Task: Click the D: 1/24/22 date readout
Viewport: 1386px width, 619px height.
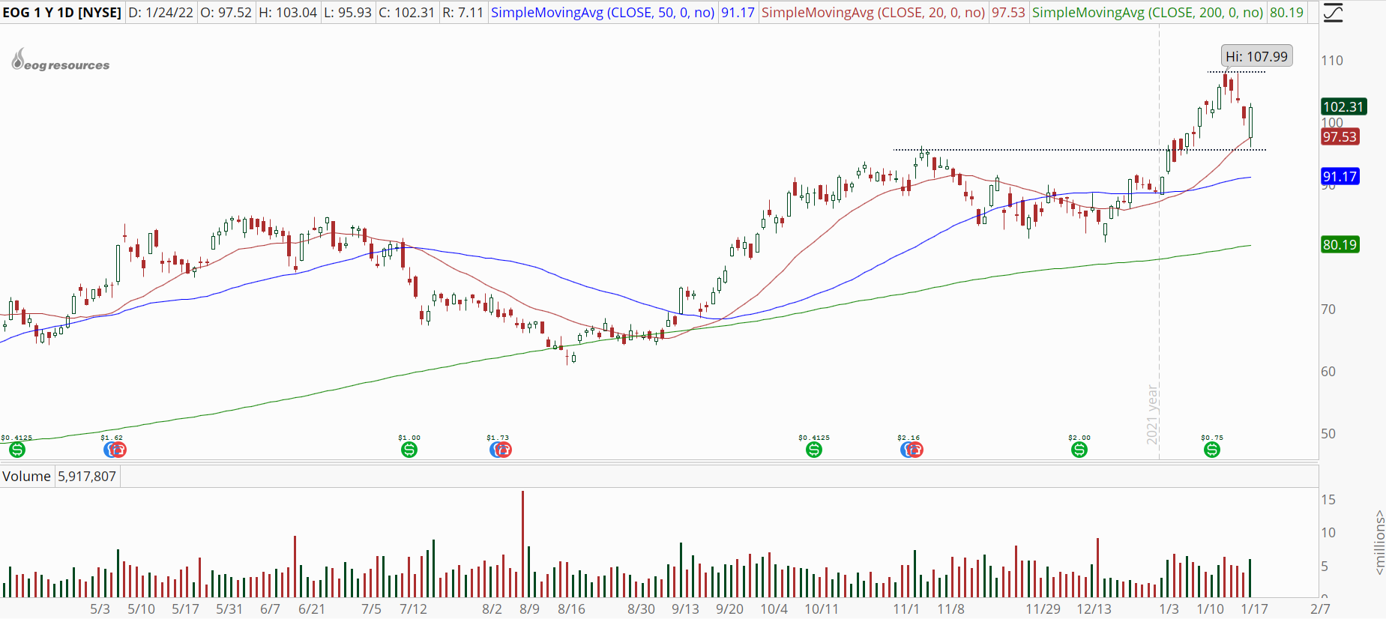Action: [x=160, y=13]
